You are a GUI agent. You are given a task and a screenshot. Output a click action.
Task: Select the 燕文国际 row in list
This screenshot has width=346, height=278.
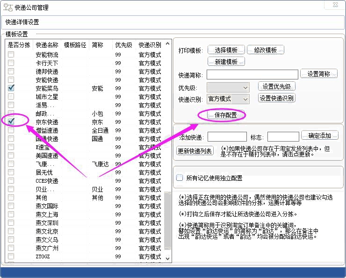(x=47, y=206)
